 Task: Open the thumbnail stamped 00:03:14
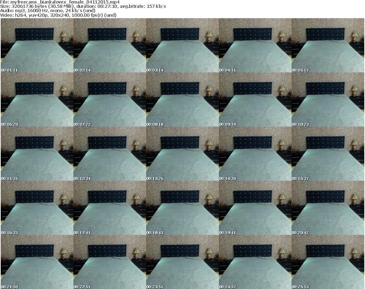pyautogui.click(x=182, y=45)
